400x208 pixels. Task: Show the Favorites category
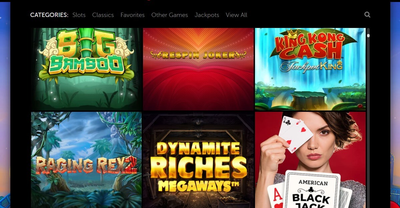pyautogui.click(x=133, y=15)
